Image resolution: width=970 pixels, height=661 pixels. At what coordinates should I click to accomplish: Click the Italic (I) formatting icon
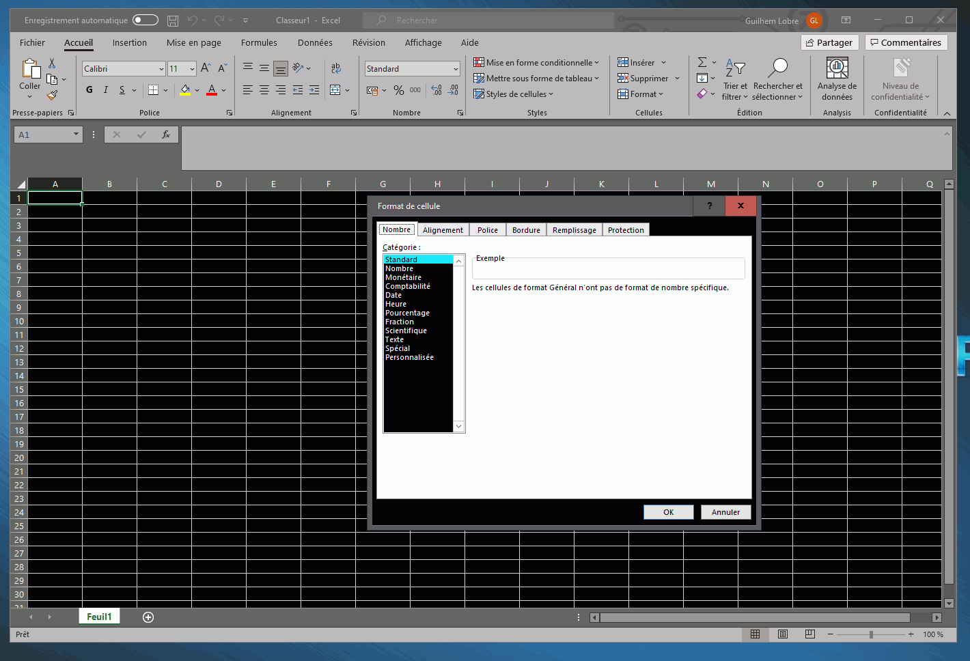[106, 90]
